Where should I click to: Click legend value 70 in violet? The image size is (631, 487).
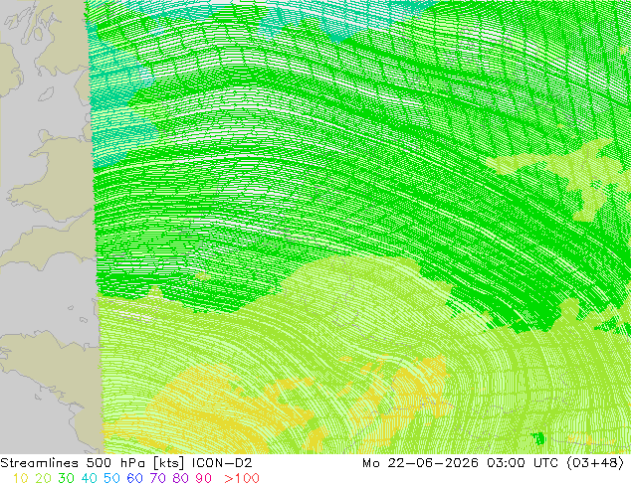[x=157, y=478]
